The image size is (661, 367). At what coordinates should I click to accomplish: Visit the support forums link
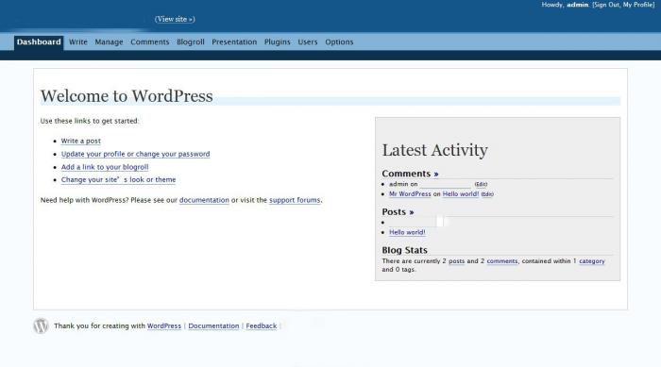pyautogui.click(x=295, y=200)
